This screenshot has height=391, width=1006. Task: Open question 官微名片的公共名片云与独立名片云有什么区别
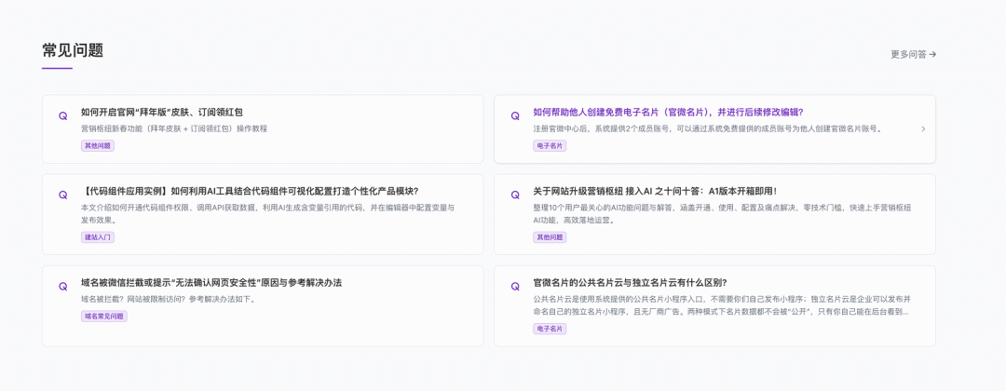630,282
